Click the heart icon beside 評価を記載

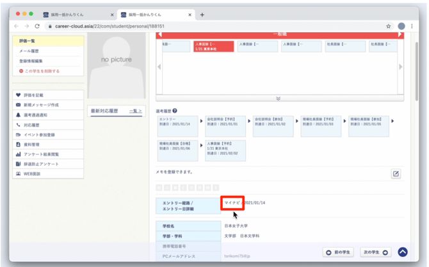[18, 95]
